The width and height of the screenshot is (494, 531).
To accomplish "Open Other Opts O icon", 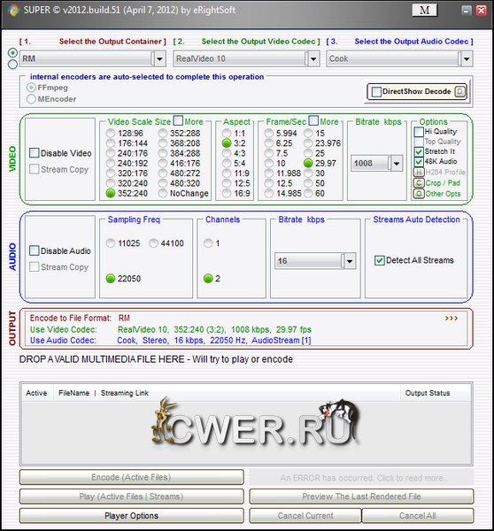I will [419, 194].
